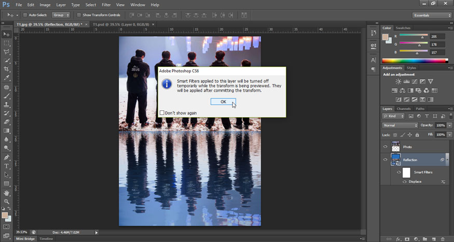Click the Brightness/Contrast adjustment icon

pyautogui.click(x=398, y=82)
